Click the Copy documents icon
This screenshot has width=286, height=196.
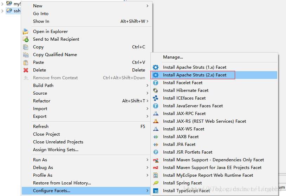(x=26, y=47)
